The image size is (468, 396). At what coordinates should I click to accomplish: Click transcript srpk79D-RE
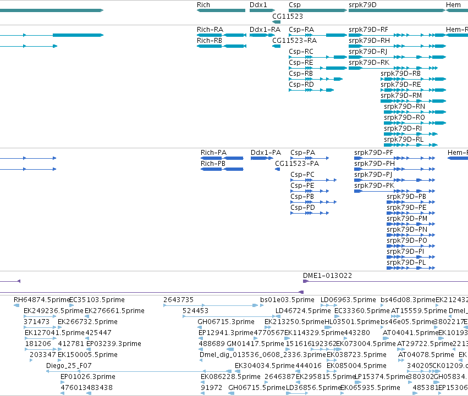coord(400,85)
